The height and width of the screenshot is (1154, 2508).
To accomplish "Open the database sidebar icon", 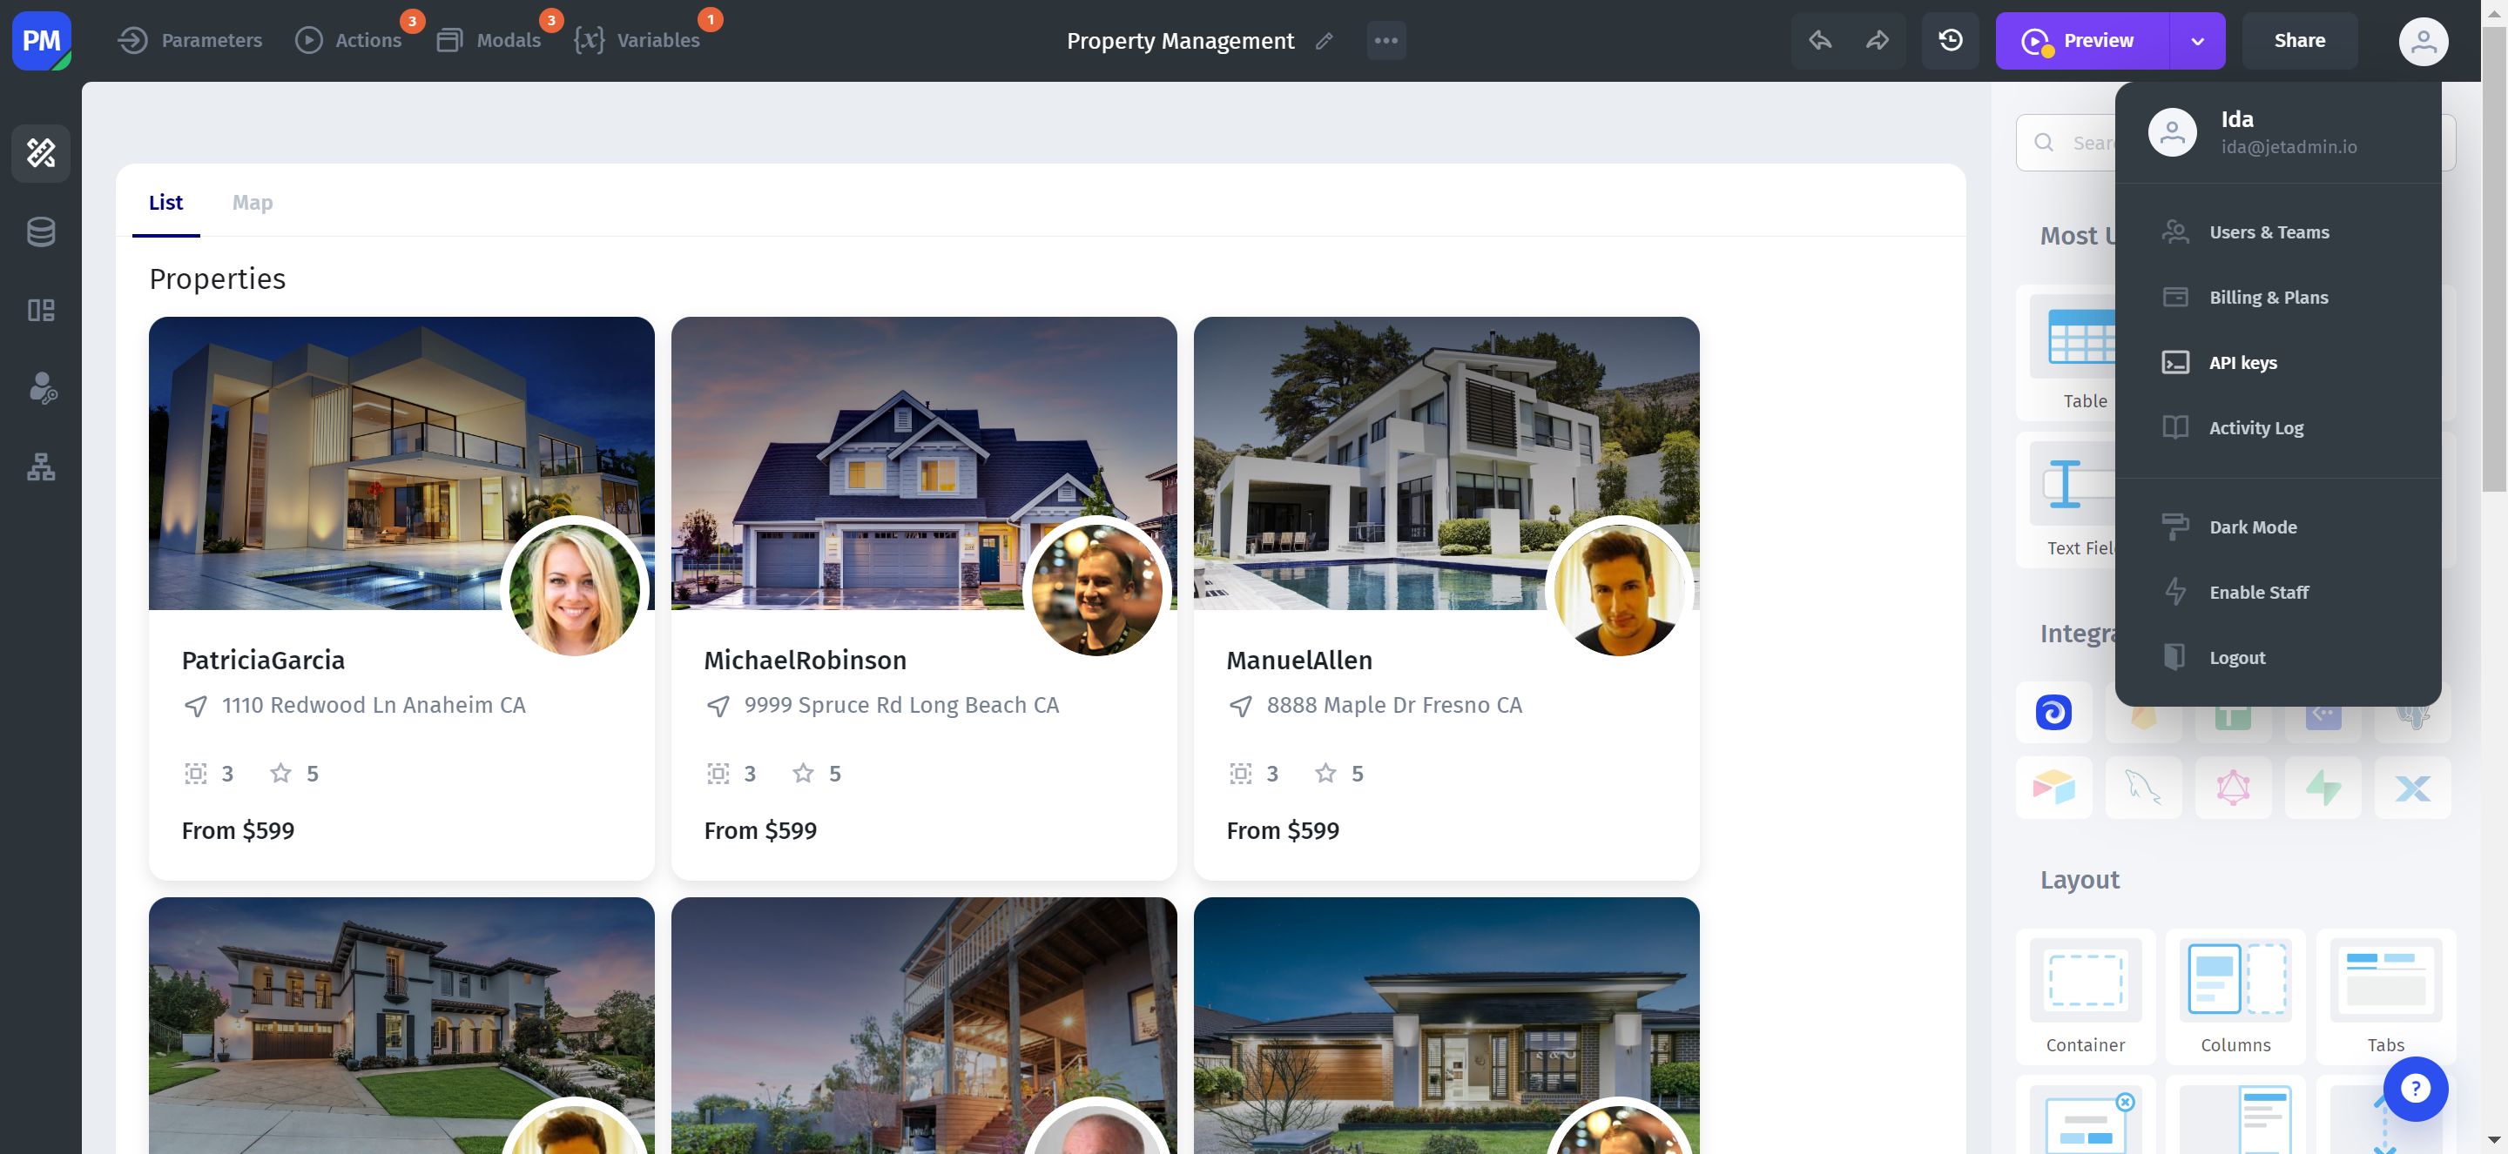I will click(x=41, y=231).
